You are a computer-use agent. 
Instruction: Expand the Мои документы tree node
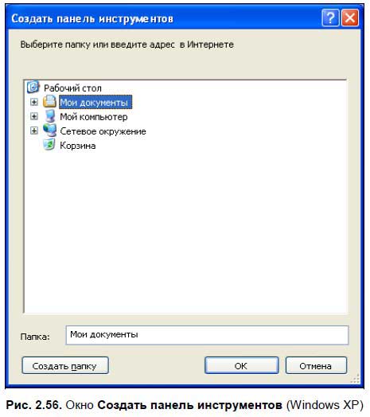point(34,102)
